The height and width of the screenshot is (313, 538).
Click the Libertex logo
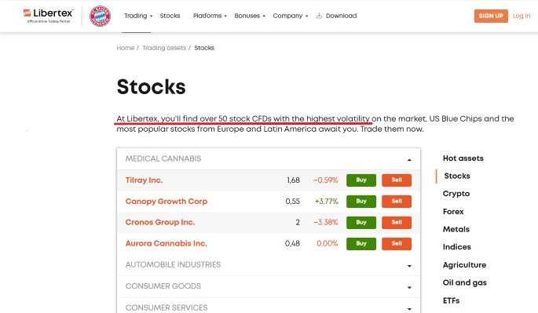pyautogui.click(x=48, y=16)
